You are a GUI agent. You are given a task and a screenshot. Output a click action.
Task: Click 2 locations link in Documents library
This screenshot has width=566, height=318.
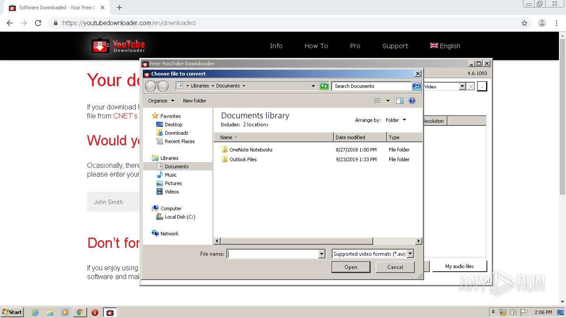pyautogui.click(x=256, y=125)
